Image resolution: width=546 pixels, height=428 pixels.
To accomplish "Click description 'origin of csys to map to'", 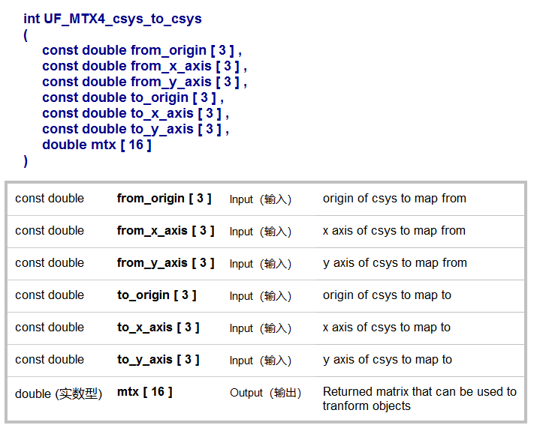I will coord(387,295).
